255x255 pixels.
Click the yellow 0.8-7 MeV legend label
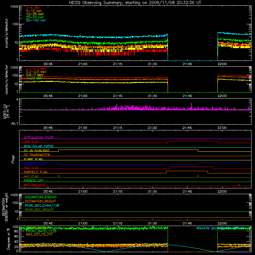(35, 75)
